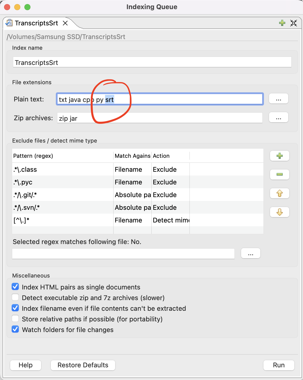Screen dimensions: 303x380
Task: Click Exclude cell in .*\.pyc row
Action: [x=171, y=182]
